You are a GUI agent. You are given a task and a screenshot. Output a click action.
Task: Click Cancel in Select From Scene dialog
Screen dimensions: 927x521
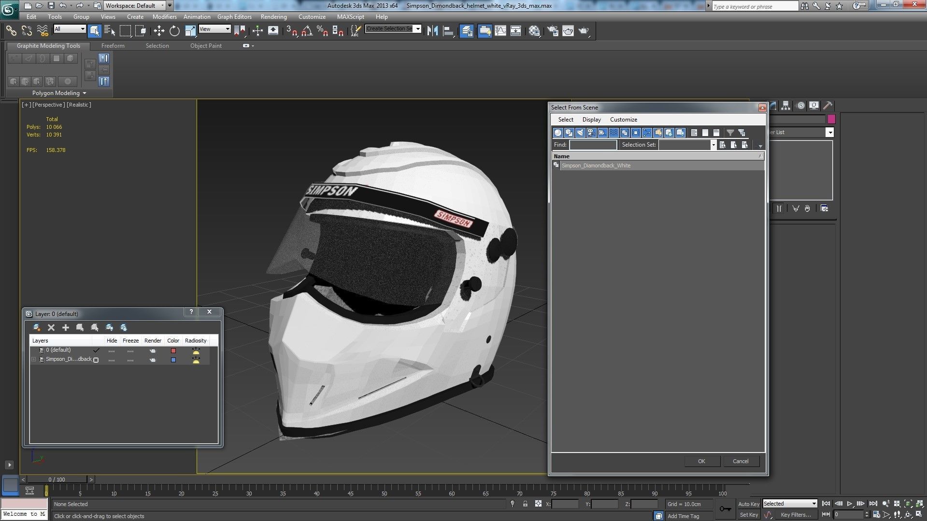point(741,461)
